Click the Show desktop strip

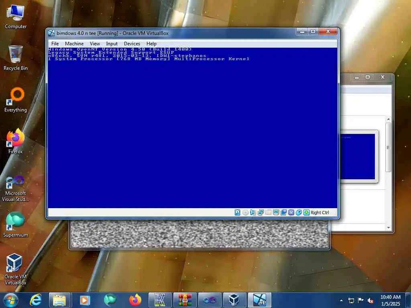tap(409, 300)
